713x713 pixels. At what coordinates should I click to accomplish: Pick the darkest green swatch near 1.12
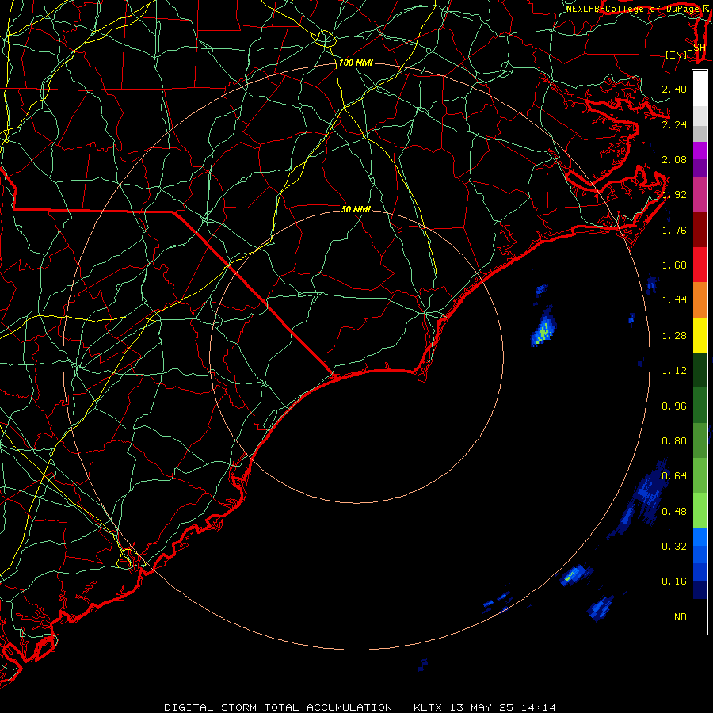click(x=700, y=370)
